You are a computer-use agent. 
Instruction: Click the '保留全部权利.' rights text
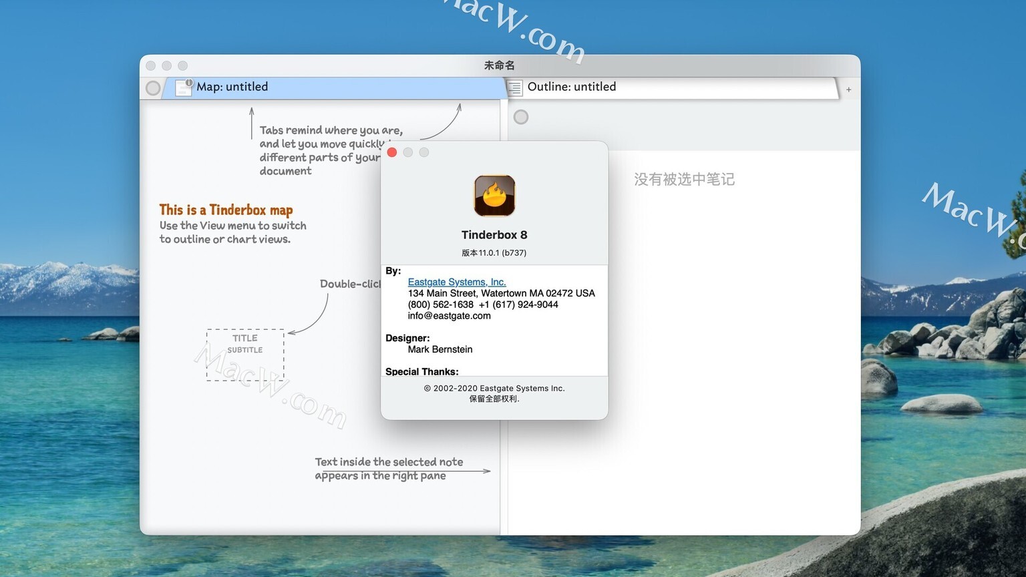(494, 399)
